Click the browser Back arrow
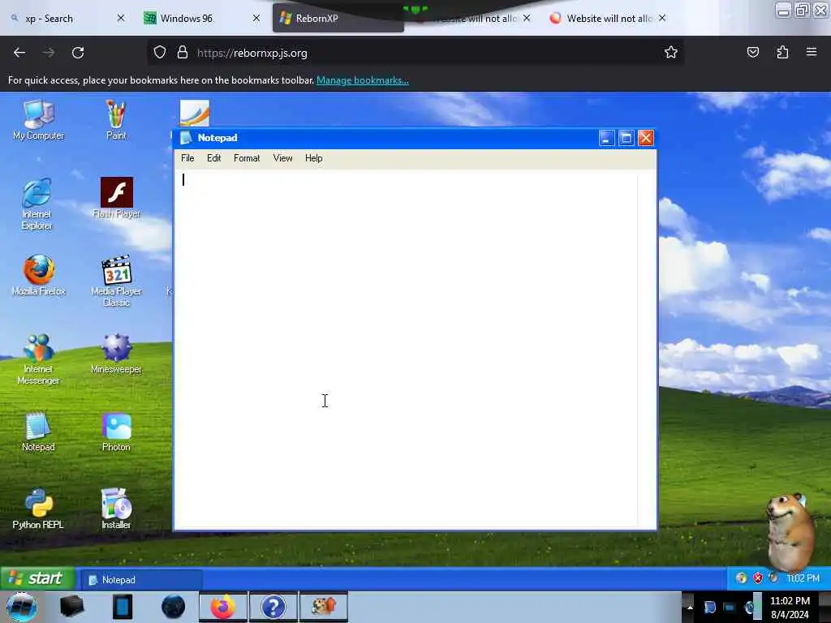Screen dimensions: 831x623 point(19,53)
